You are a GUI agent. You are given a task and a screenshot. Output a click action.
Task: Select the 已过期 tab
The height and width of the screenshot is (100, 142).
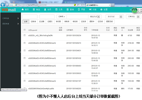(42, 22)
